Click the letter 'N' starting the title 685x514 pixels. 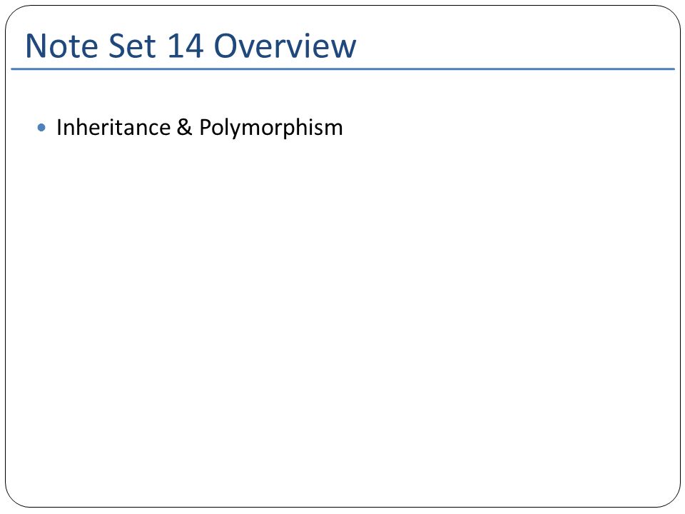pos(36,46)
